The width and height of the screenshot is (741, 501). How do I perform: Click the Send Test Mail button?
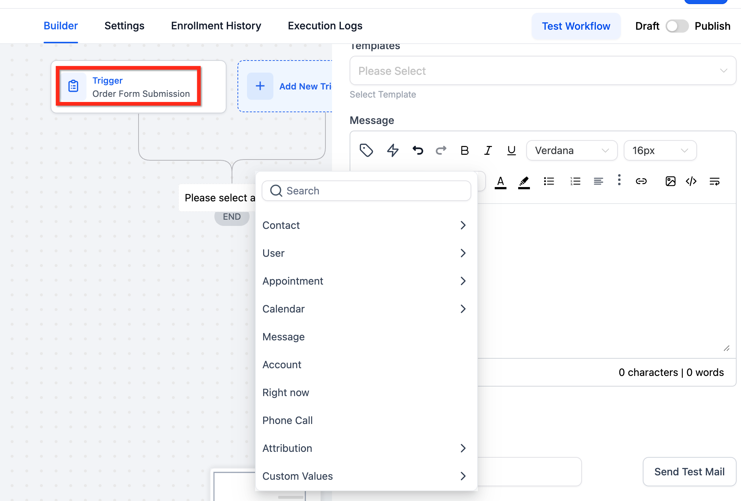tap(689, 472)
